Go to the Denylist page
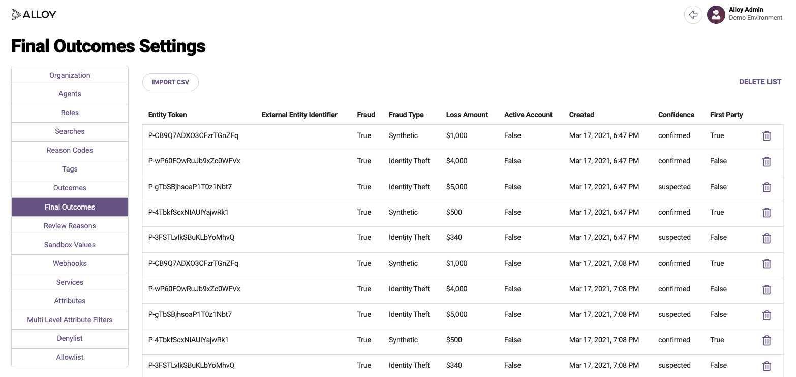Viewport: 796px width, 377px height. click(70, 338)
